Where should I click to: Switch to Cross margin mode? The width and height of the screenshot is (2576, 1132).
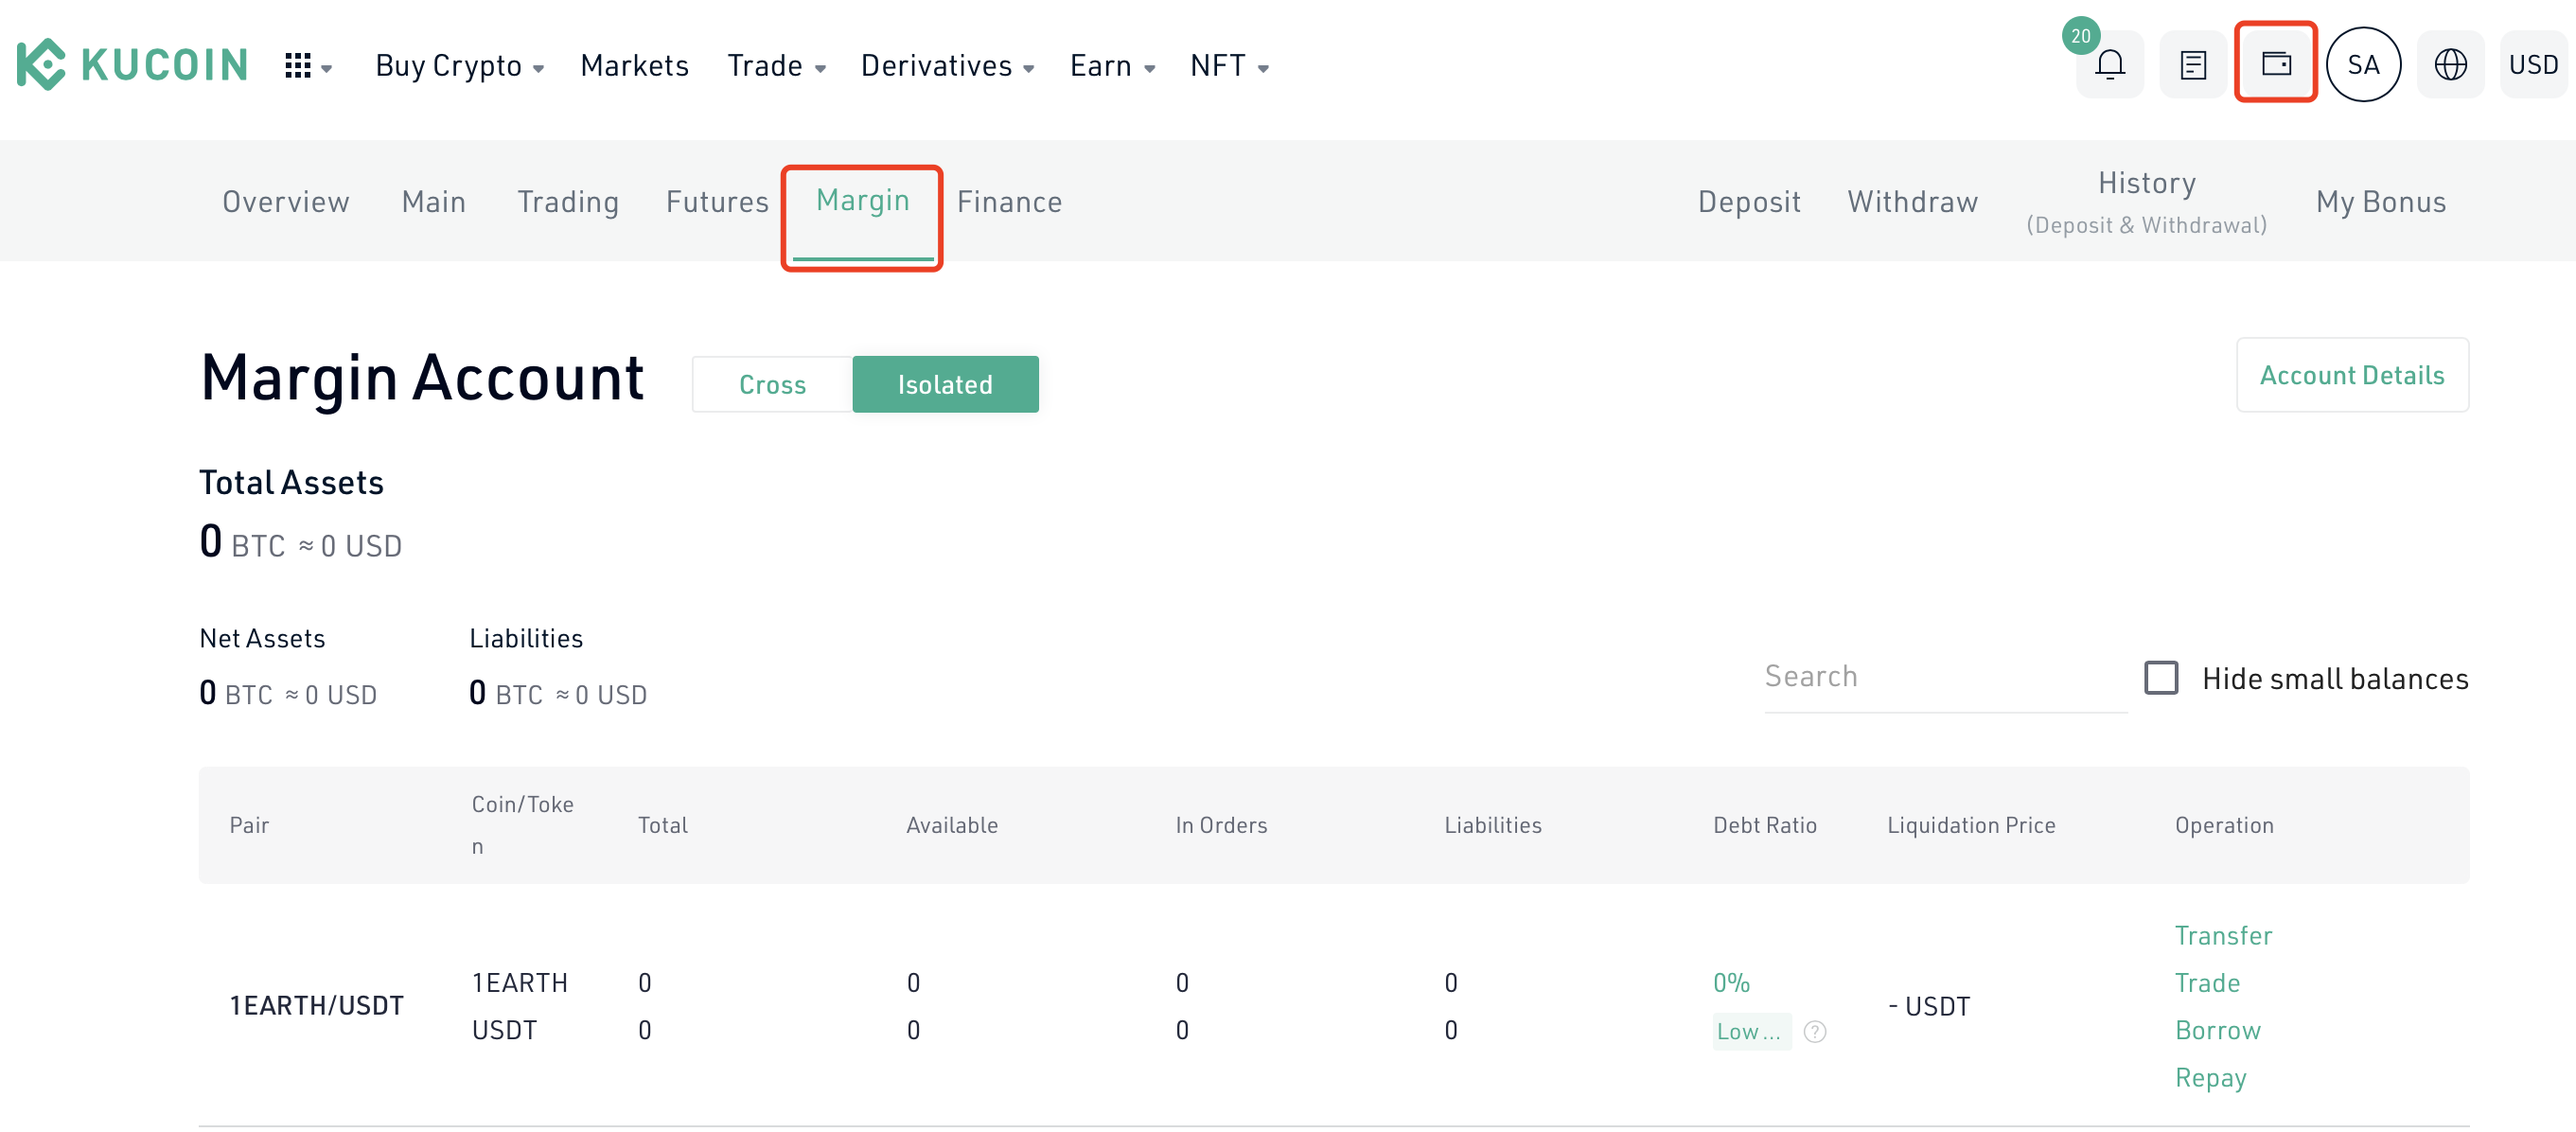pyautogui.click(x=772, y=384)
